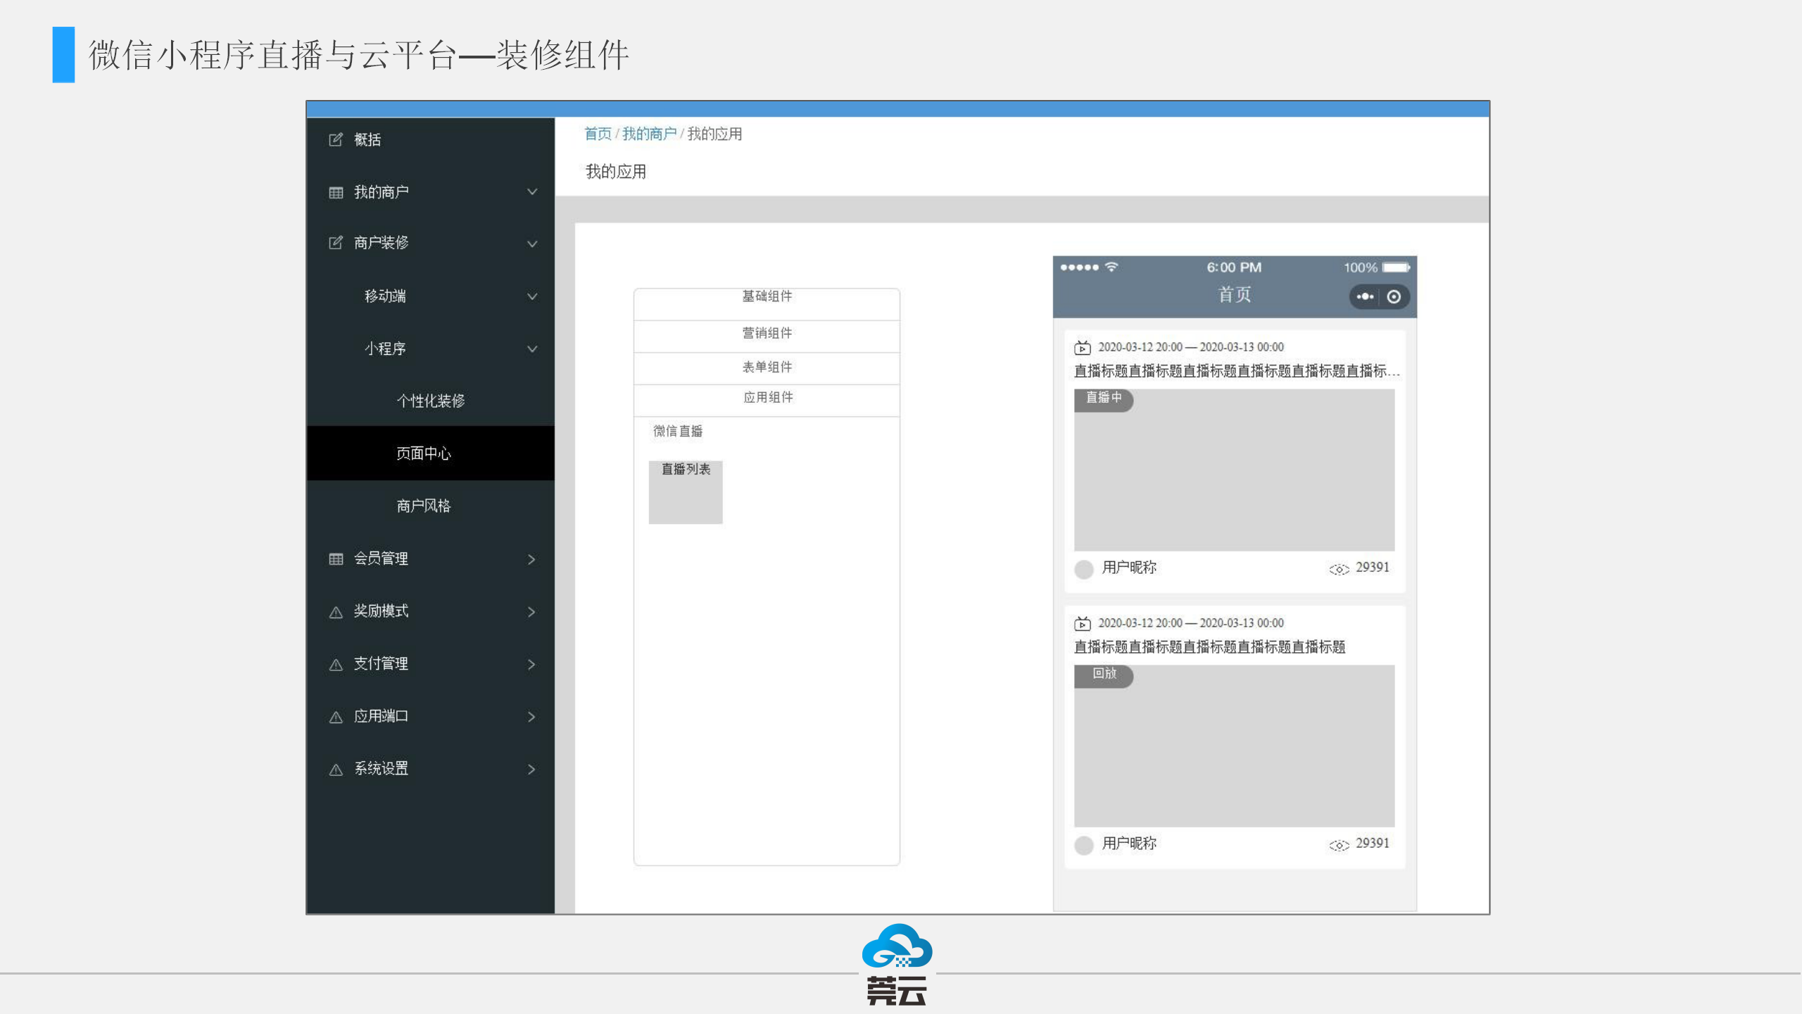Go to 我的商户 breadcrumb link
The width and height of the screenshot is (1802, 1014).
coord(649,134)
